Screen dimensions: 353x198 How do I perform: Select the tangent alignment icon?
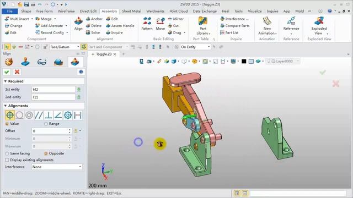click(19, 116)
